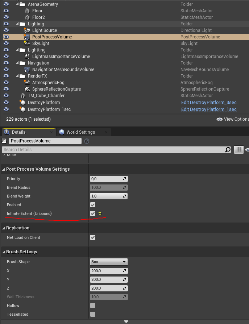Click the World Settings globe icon
Viewport: 249px width, 324px height.
click(x=61, y=132)
